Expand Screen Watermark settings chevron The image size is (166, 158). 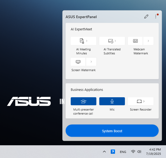(x=91, y=62)
